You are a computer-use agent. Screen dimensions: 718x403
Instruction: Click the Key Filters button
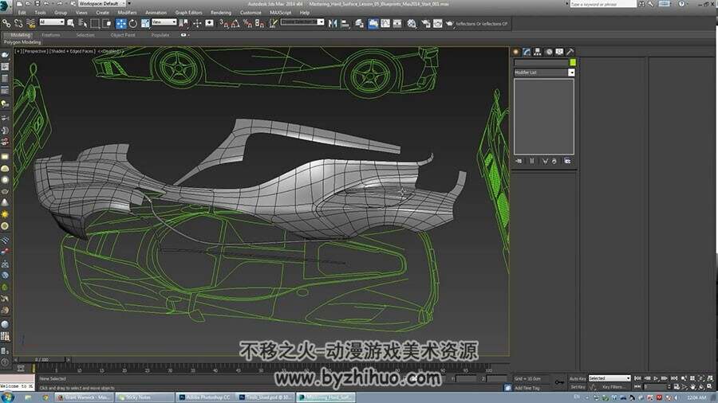[x=612, y=387]
